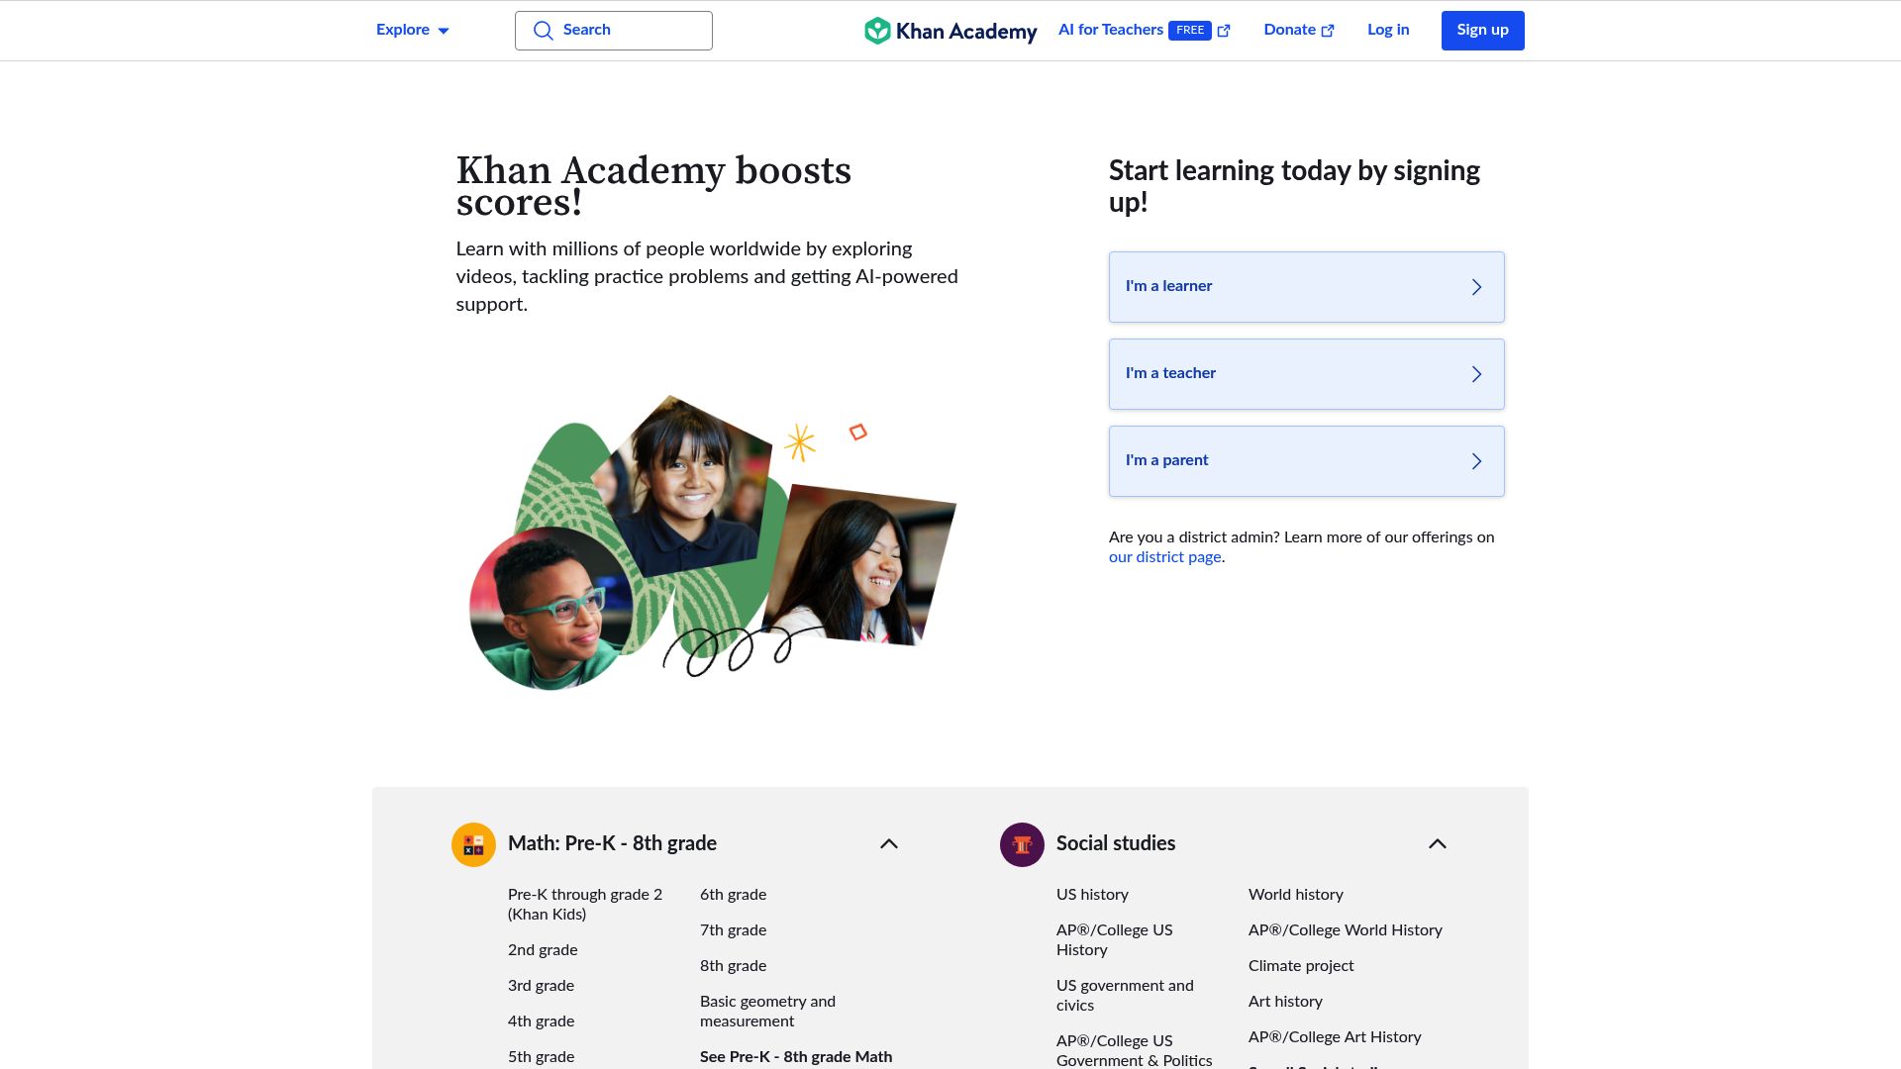This screenshot has width=1901, height=1069.
Task: Open the our district page link
Action: [1164, 557]
